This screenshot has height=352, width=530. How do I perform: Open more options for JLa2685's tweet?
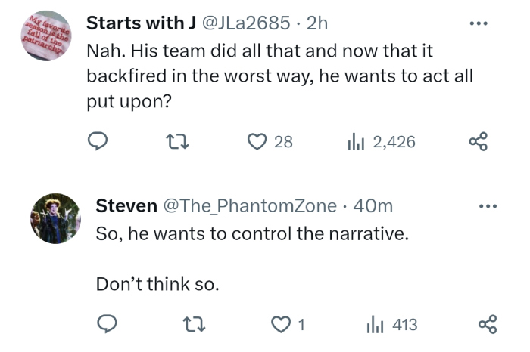pyautogui.click(x=476, y=23)
